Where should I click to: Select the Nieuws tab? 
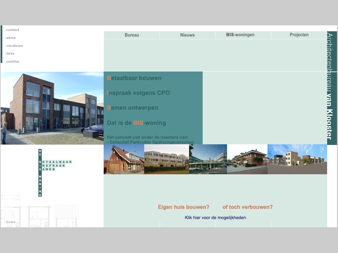tap(187, 35)
